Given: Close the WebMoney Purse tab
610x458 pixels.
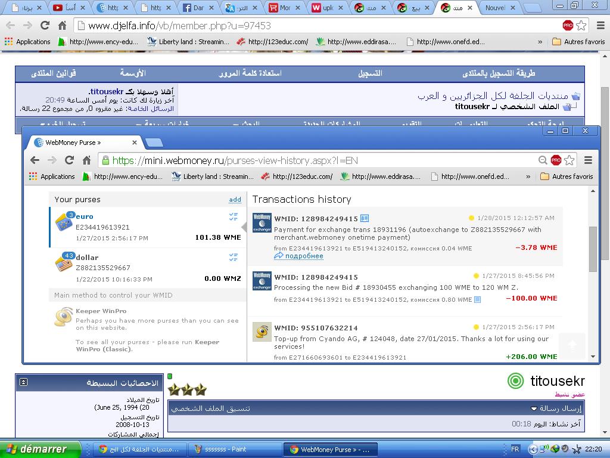Looking at the screenshot, I should click(x=134, y=143).
